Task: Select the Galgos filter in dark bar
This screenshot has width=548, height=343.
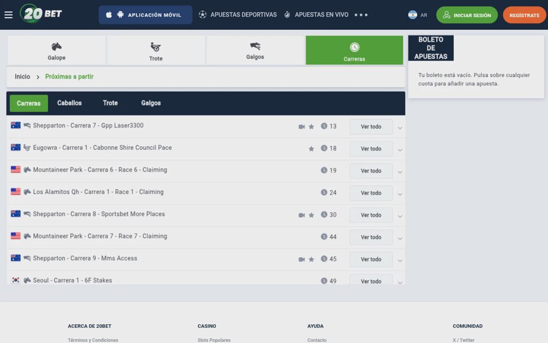Action: [x=151, y=103]
